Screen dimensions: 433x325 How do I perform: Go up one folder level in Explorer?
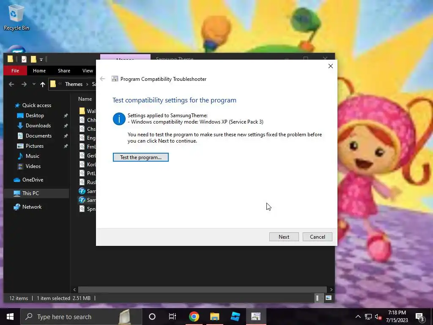[x=43, y=84]
